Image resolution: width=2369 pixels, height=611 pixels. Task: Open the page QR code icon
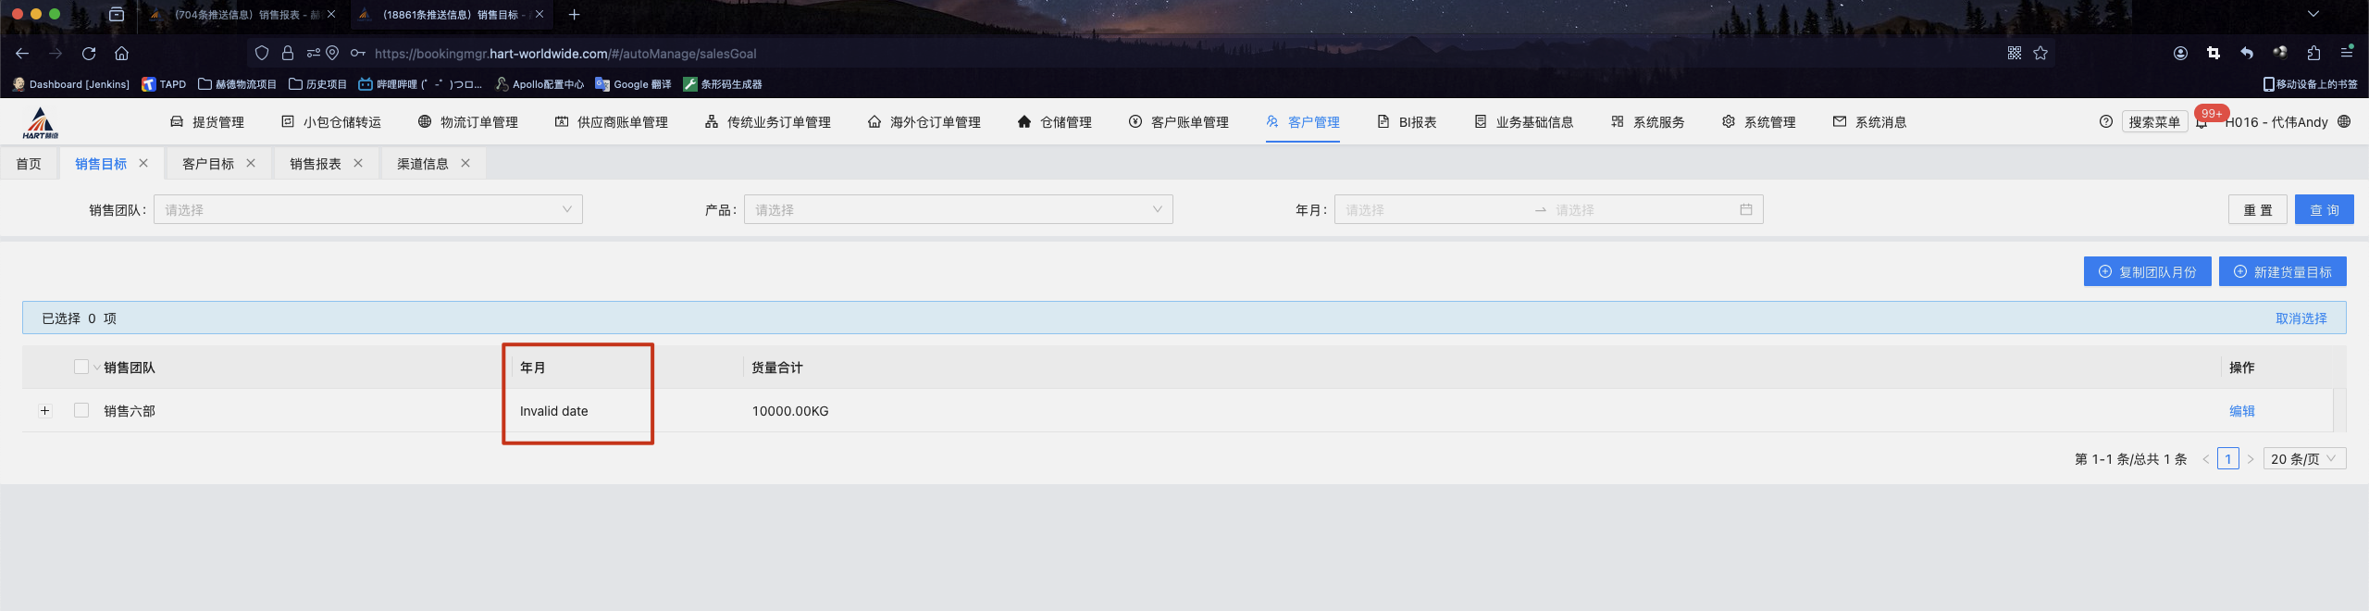click(x=2015, y=54)
